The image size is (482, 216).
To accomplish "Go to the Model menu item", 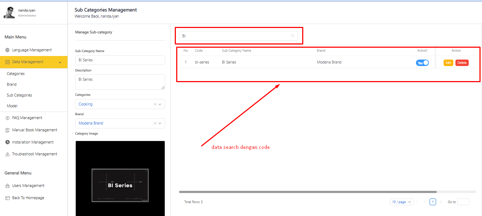I will coord(12,106).
